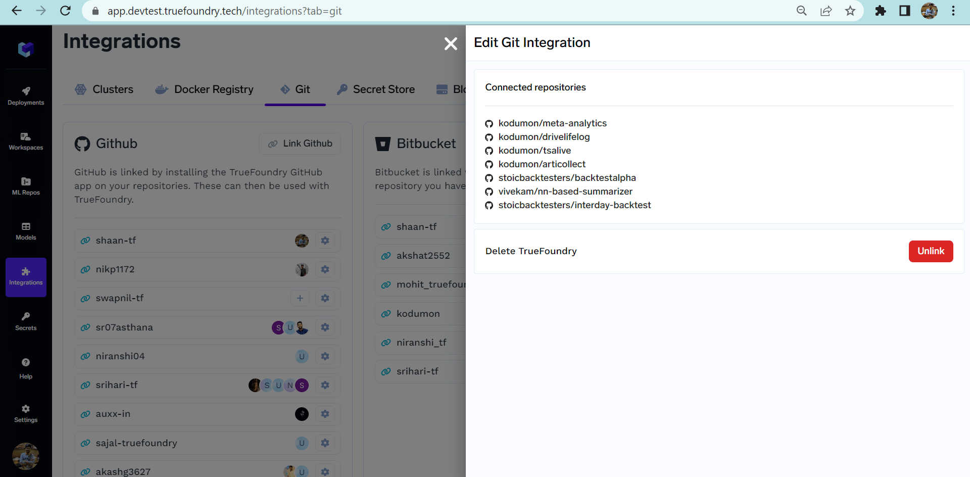970x477 pixels.
Task: Open settings gear for srihari-tf Github
Action: coord(325,385)
